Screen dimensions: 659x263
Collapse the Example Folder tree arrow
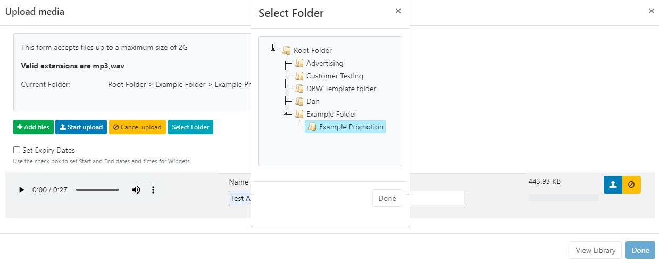point(285,113)
